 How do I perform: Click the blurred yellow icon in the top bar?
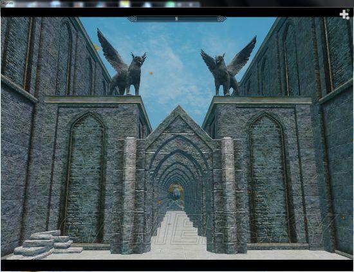pyautogui.click(x=125, y=4)
